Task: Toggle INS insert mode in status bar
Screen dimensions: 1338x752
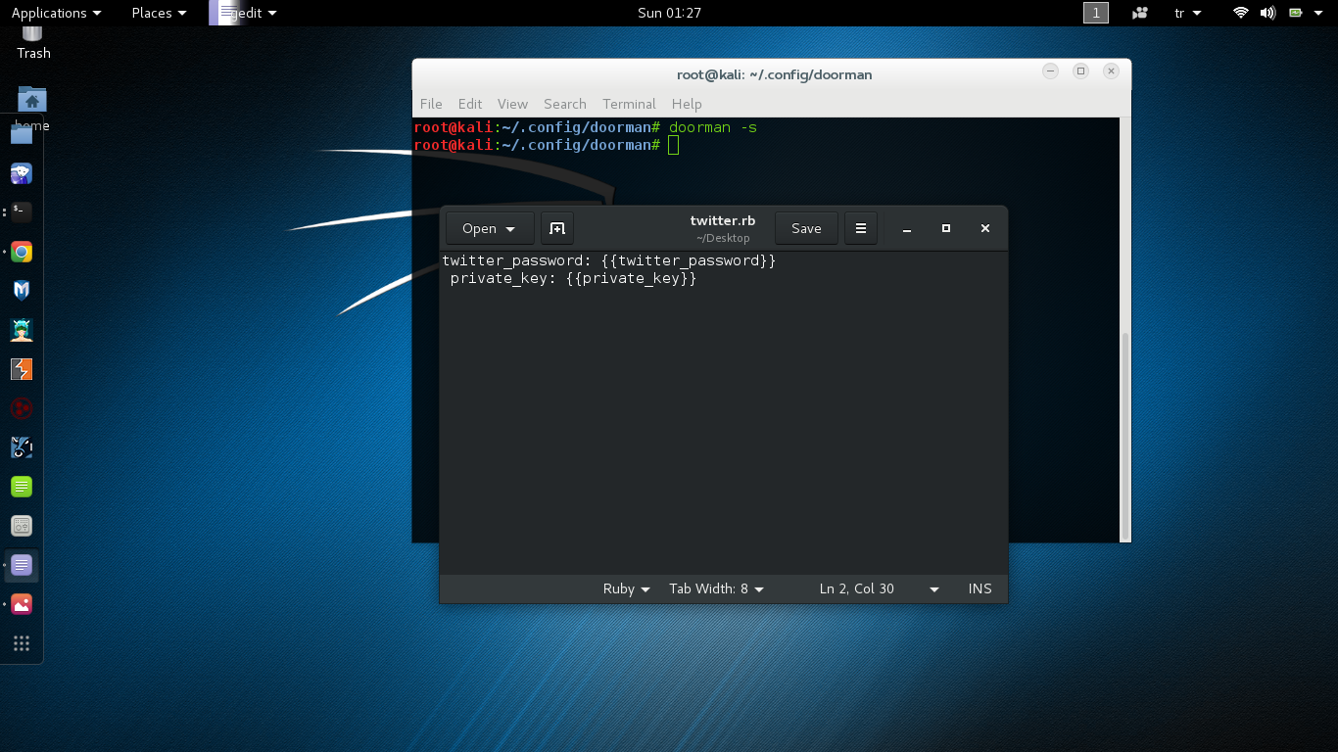Action: [x=980, y=588]
